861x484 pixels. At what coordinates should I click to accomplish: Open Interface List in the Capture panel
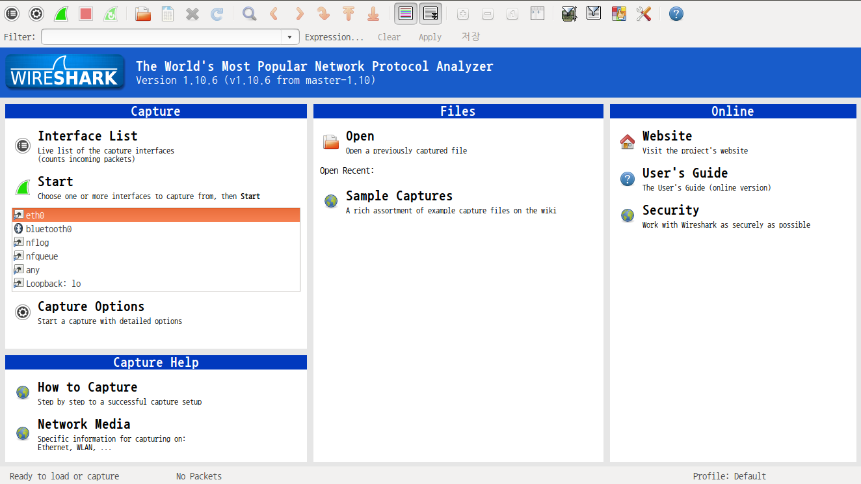pyautogui.click(x=88, y=136)
